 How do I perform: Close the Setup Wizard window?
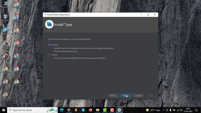pyautogui.click(x=155, y=15)
